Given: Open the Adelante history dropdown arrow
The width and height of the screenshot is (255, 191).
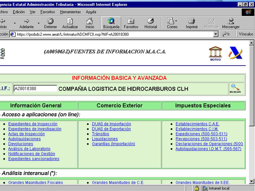Looking at the screenshot, I should tap(39, 23).
